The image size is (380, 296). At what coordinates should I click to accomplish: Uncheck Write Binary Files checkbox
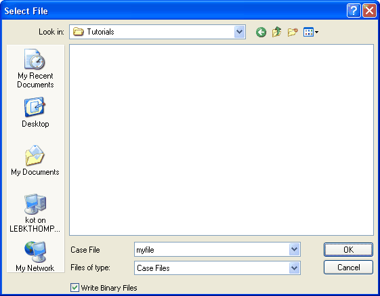pos(75,288)
